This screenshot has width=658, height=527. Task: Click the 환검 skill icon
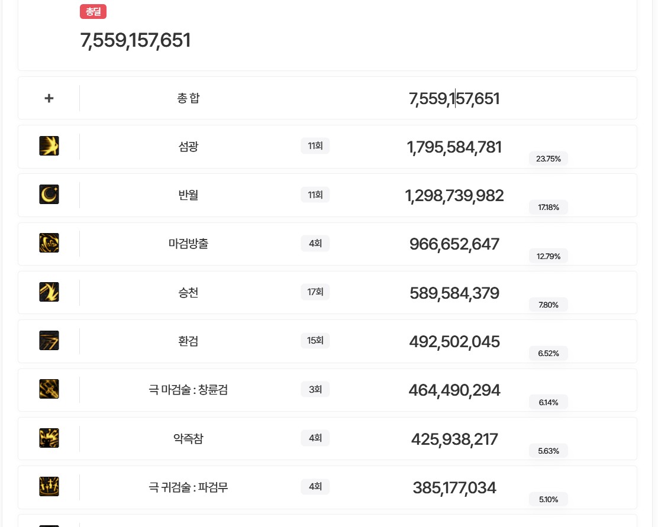(49, 341)
